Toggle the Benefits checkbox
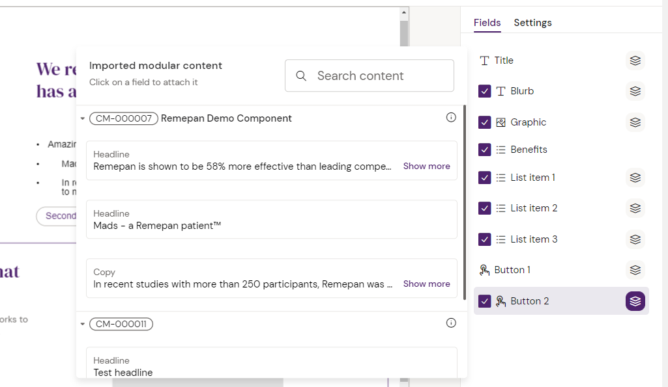This screenshot has height=387, width=668. coord(484,150)
